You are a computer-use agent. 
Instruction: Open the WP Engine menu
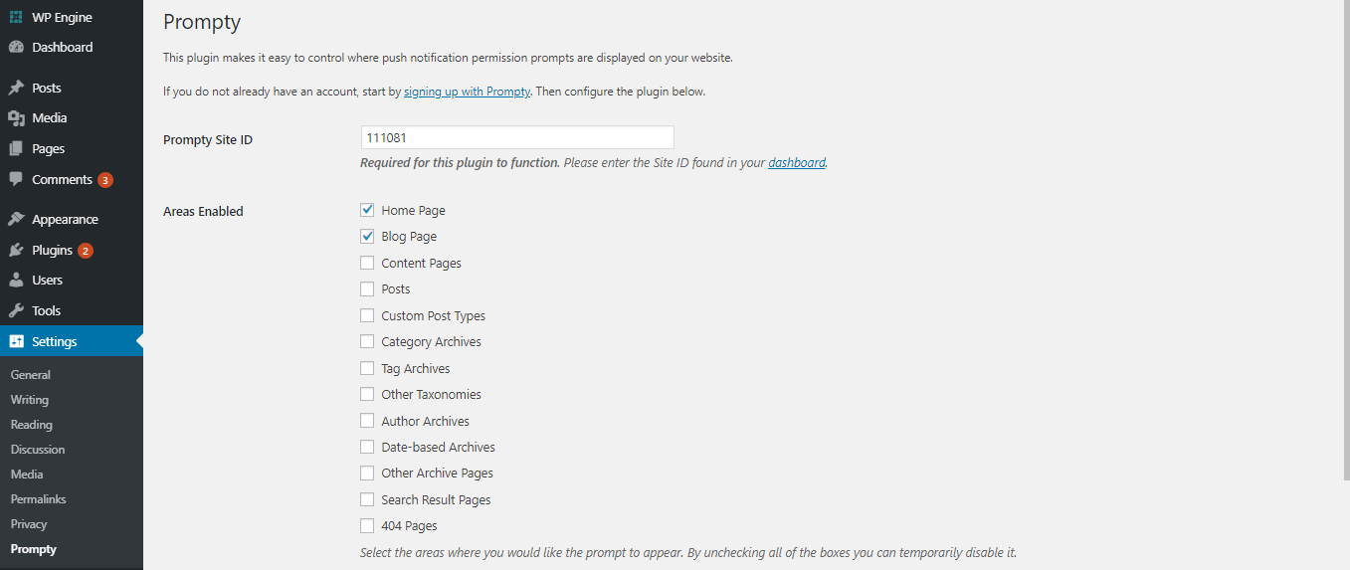[72, 16]
